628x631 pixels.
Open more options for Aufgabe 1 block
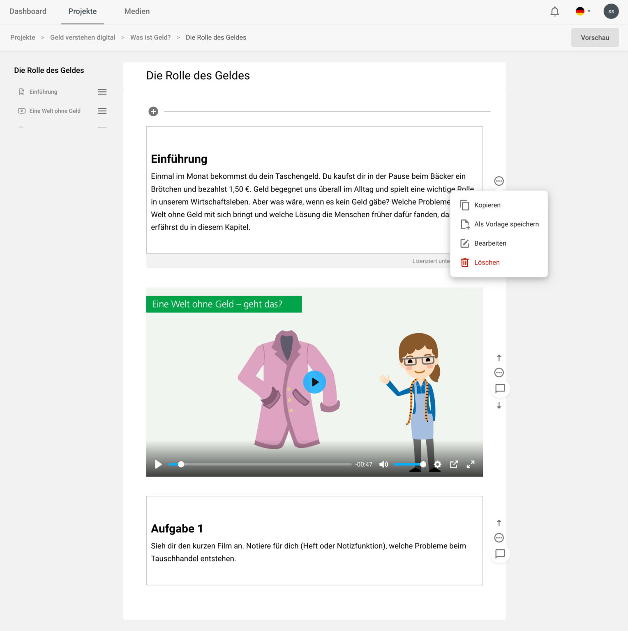(499, 538)
